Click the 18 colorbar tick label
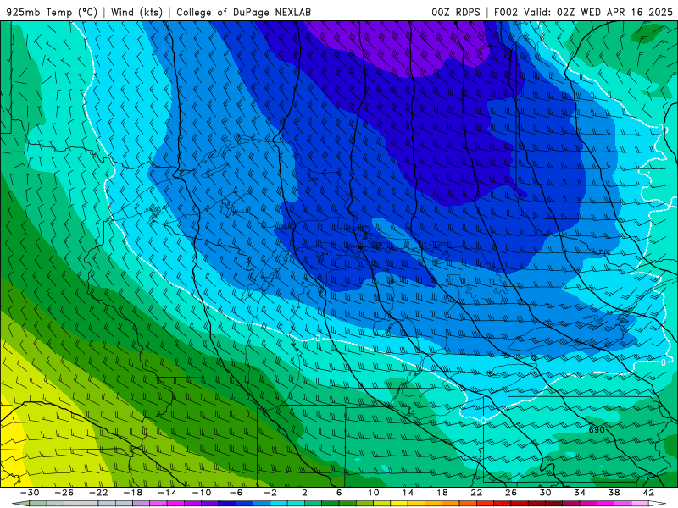This screenshot has height=508, width=678. 442,493
